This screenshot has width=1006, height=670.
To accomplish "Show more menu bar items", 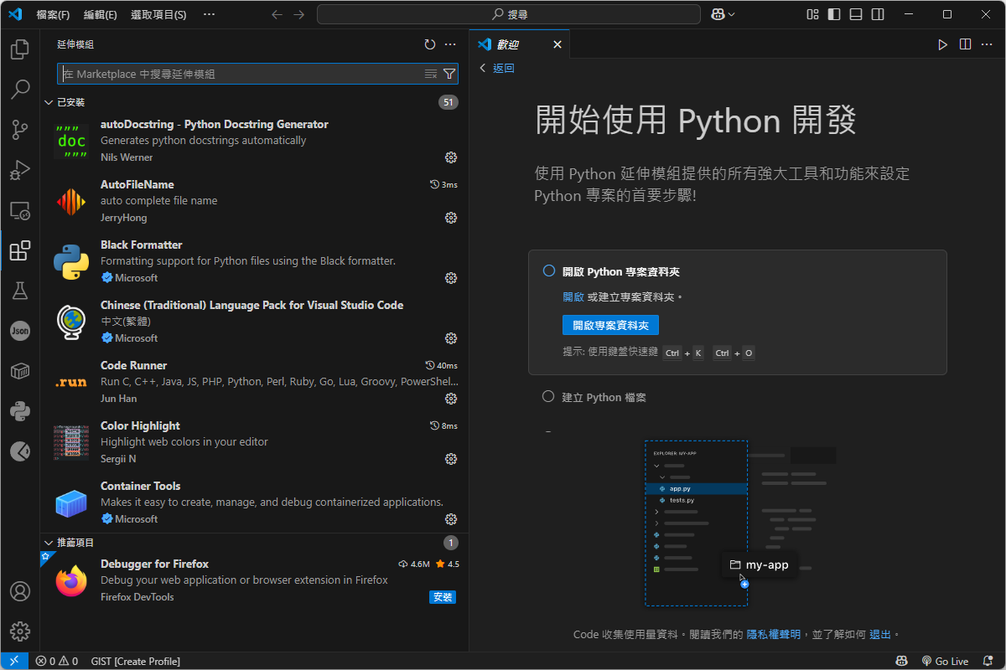I will point(209,15).
